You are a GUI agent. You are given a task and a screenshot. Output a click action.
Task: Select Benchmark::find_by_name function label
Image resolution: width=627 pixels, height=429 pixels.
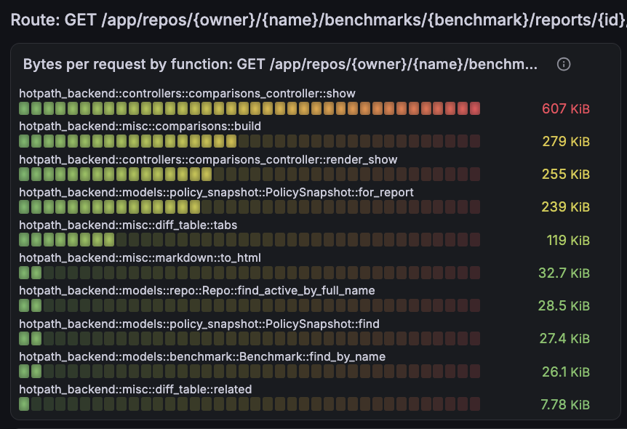(202, 356)
